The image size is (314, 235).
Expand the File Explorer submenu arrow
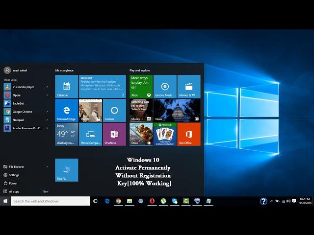click(x=47, y=166)
